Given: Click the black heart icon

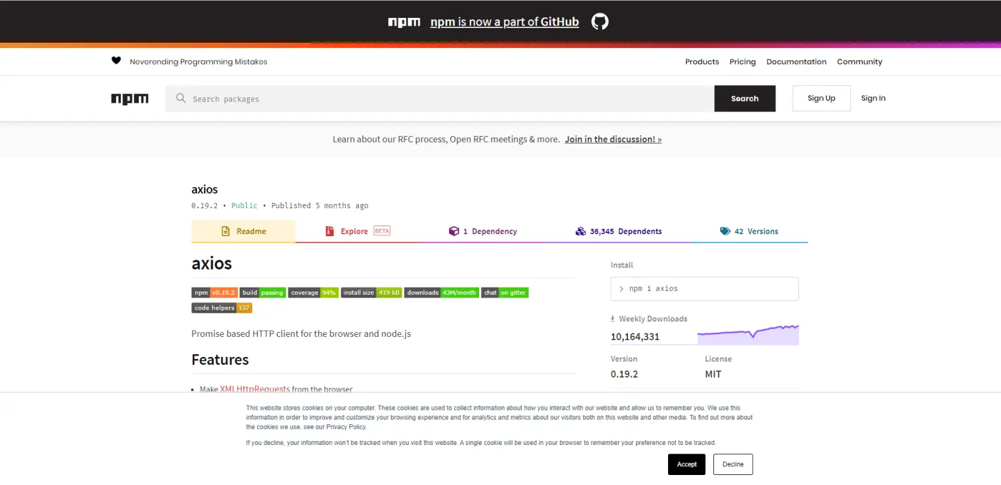Looking at the screenshot, I should tap(116, 61).
